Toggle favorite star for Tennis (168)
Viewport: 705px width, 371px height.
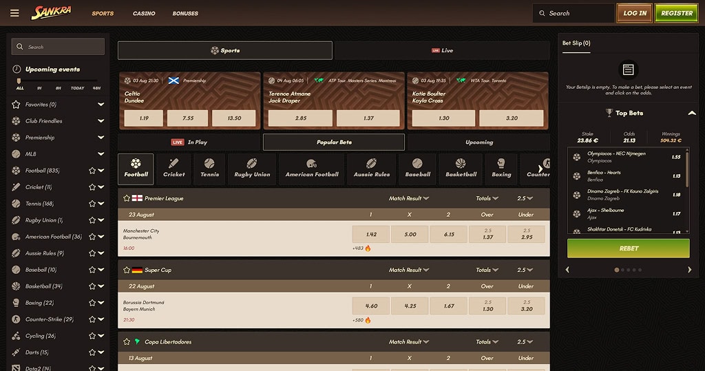[92, 204]
